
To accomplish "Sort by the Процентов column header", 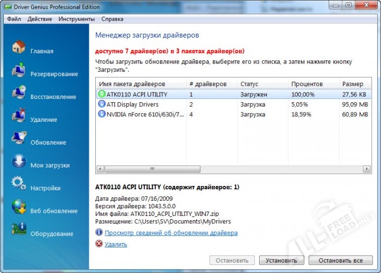I will pyautogui.click(x=307, y=84).
